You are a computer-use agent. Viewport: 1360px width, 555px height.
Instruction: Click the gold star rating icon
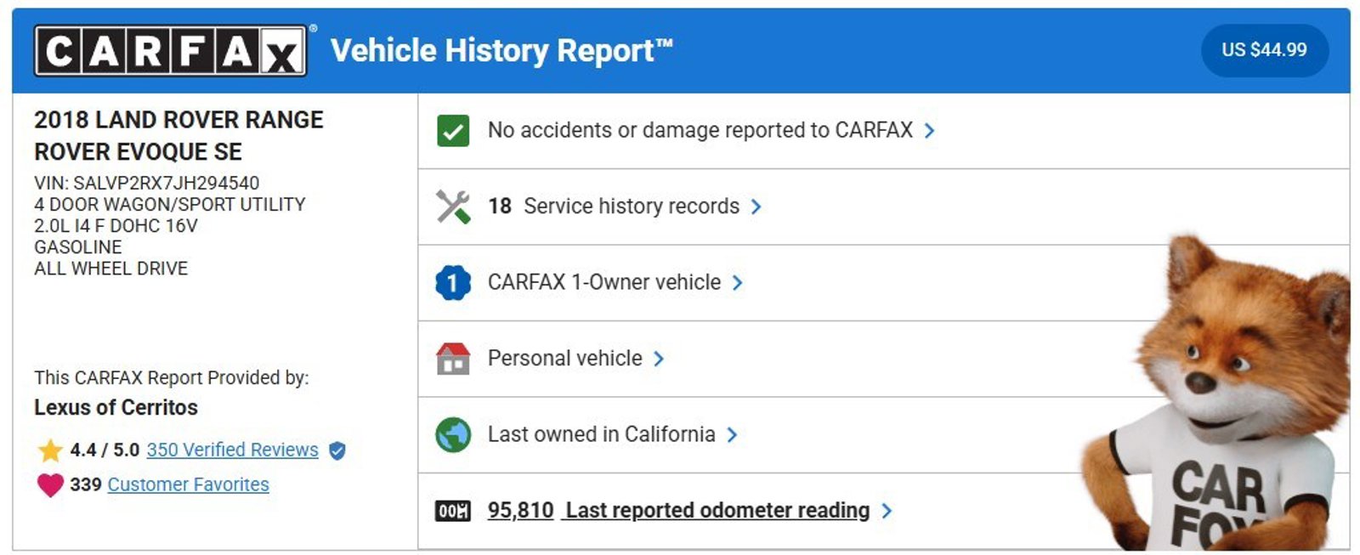coord(50,450)
